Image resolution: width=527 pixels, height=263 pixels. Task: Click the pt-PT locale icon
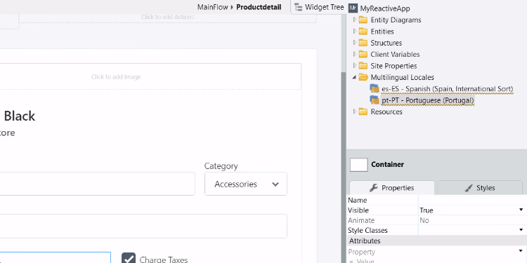tap(375, 100)
